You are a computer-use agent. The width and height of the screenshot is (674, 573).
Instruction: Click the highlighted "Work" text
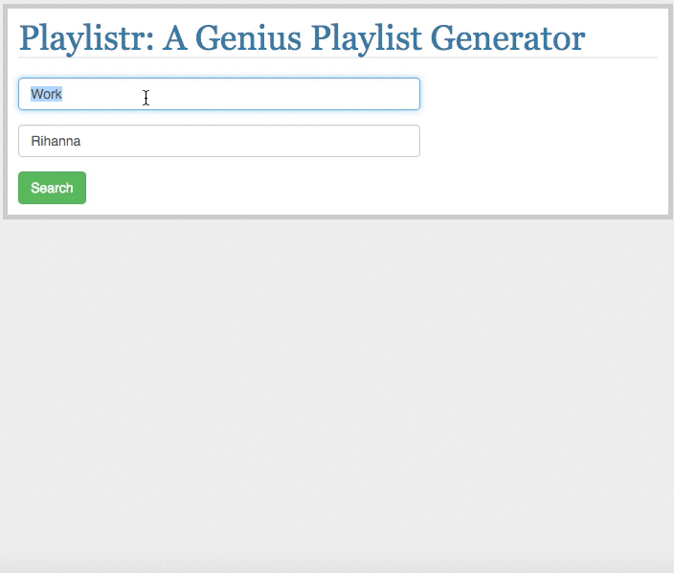(x=46, y=94)
